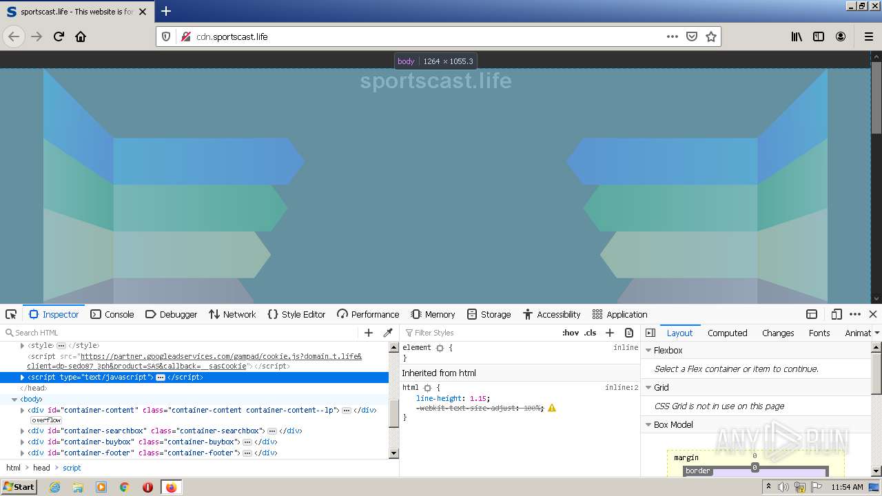Go back to previous page

[x=14, y=37]
